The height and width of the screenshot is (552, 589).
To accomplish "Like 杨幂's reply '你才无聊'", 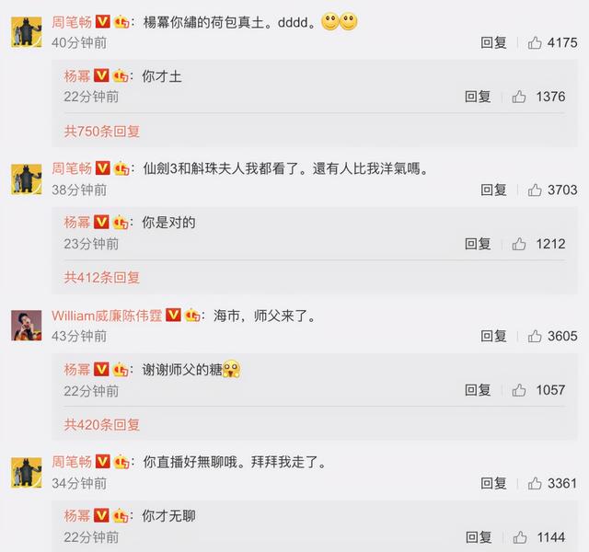I will (x=519, y=537).
